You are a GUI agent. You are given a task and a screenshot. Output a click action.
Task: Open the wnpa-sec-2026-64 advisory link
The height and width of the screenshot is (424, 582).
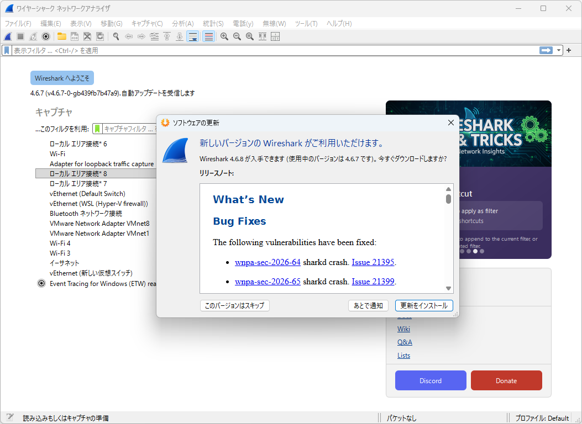click(x=268, y=262)
